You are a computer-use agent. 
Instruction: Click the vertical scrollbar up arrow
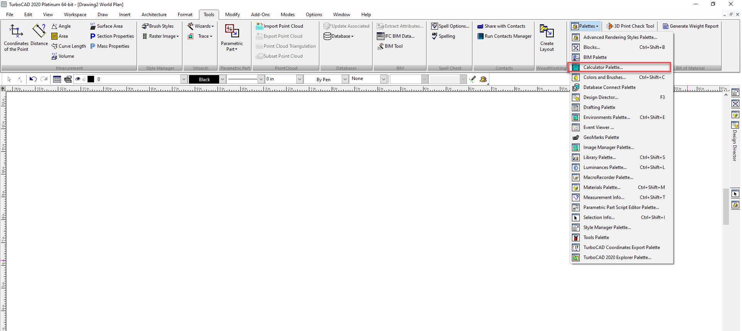click(726, 95)
